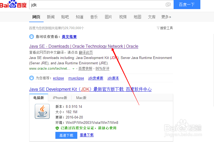Click the page vertical scrollbar

click(213, 71)
